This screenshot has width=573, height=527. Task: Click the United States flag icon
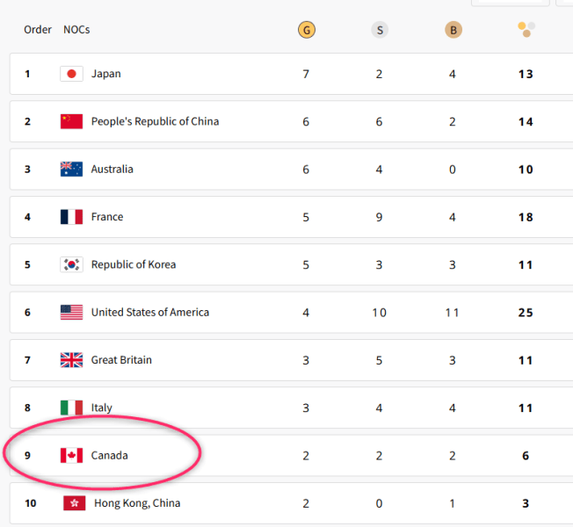71,312
